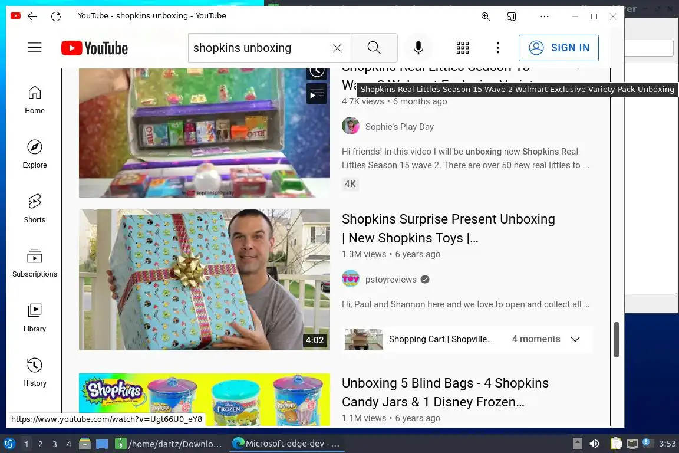Click the blue desktop icon in taskbar
Viewport: 679px width, 453px height.
pyautogui.click(x=102, y=444)
